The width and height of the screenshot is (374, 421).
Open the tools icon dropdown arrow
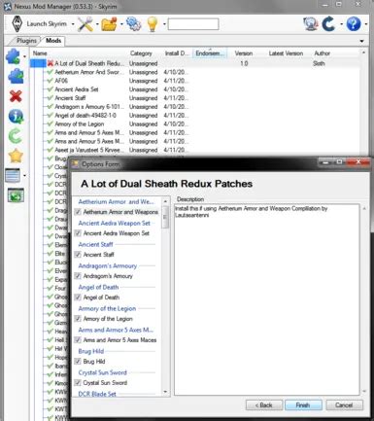click(x=97, y=24)
